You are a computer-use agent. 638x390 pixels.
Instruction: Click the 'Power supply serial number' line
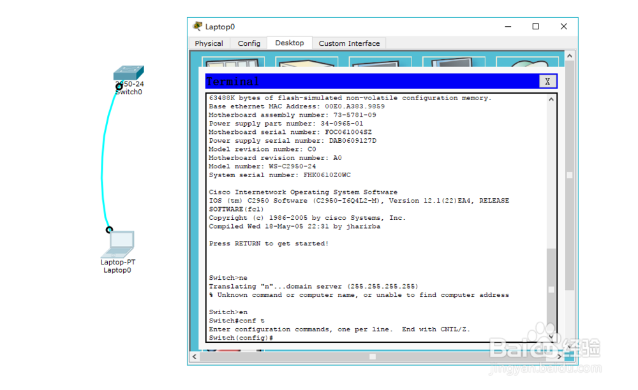pyautogui.click(x=293, y=141)
